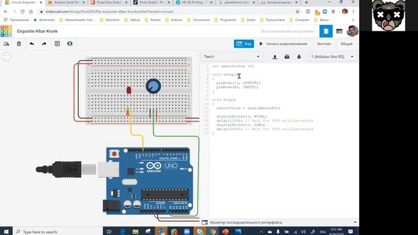Select the resistor on the breadboard

pos(127,112)
